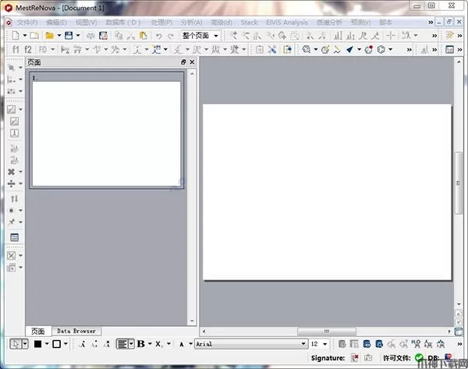Open the Stack menu

tap(249, 23)
